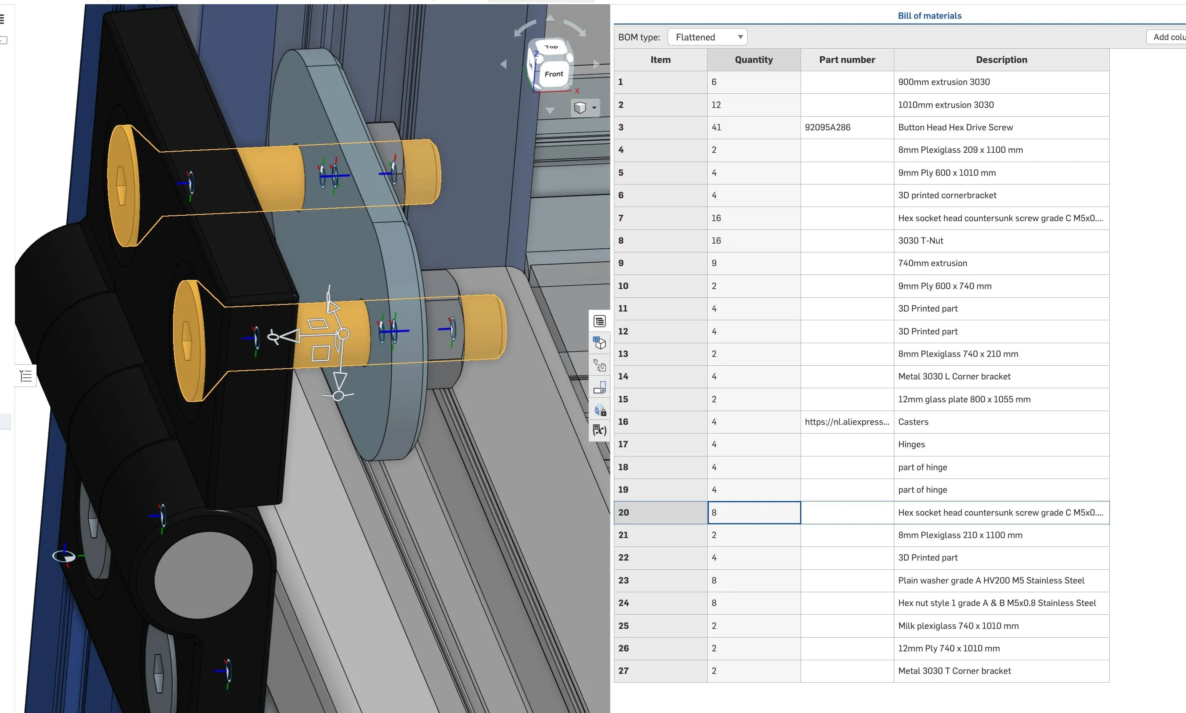Select 'Hex nut style 1 grade A & B' cell
This screenshot has width=1186, height=713.
1001,603
